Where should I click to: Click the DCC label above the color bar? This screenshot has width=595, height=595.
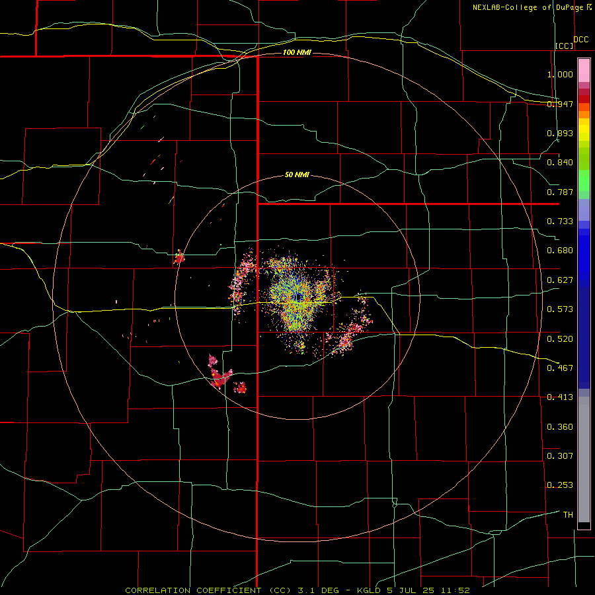[x=580, y=39]
